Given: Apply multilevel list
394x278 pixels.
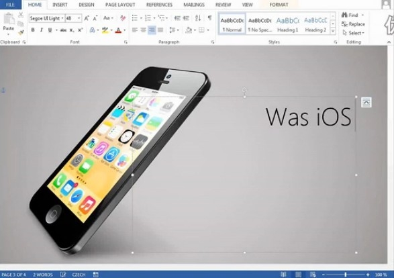Looking at the screenshot, I should point(161,18).
